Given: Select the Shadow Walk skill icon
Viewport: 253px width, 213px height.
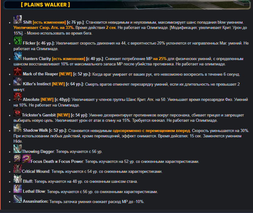Looking at the screenshot, I should [x=17, y=128].
